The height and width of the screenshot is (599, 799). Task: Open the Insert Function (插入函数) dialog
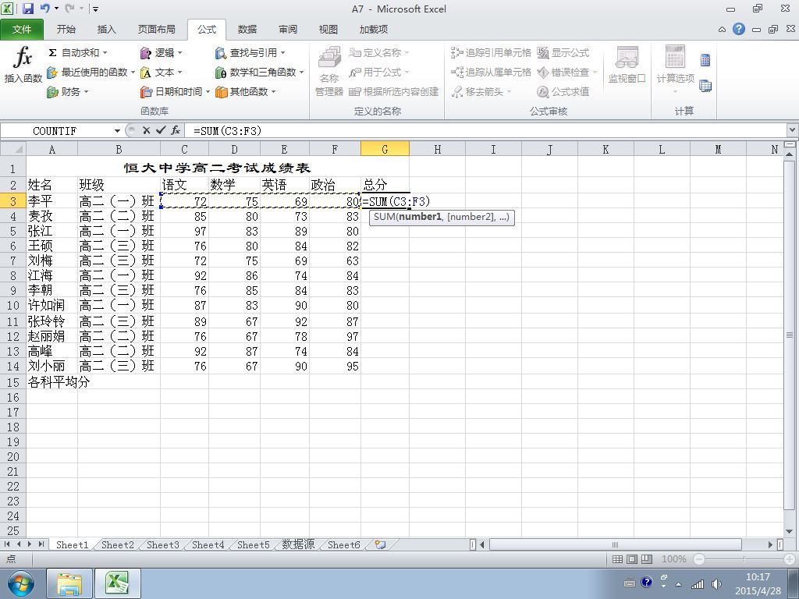[23, 66]
